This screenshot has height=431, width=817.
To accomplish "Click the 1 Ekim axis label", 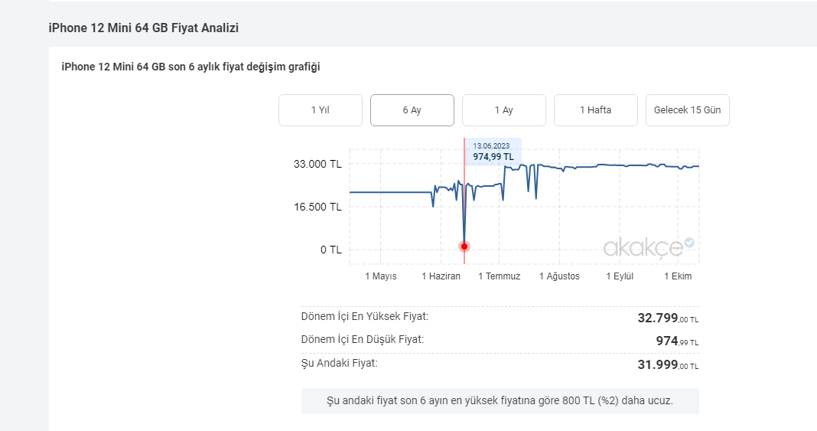I will 677,276.
